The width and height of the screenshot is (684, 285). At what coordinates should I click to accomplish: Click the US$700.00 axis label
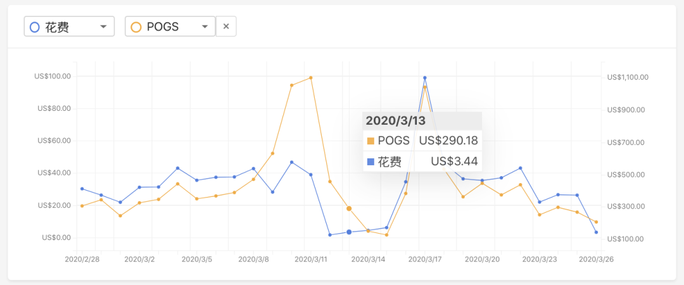click(x=626, y=142)
